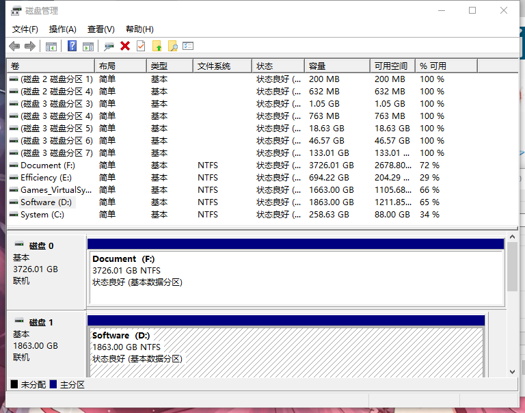The image size is (525, 413).
Task: Click the 88.00 GB free space cell
Action: pyautogui.click(x=392, y=215)
